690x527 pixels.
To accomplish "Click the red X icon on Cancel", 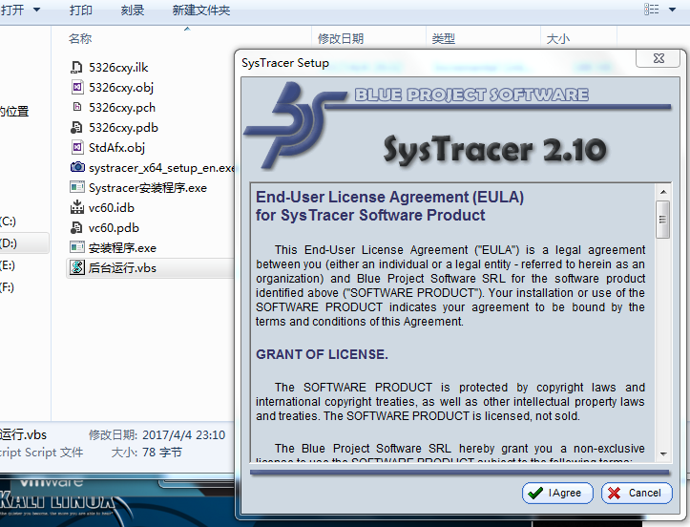I will (615, 493).
